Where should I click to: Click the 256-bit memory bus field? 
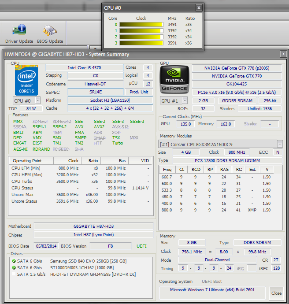coord(270,100)
